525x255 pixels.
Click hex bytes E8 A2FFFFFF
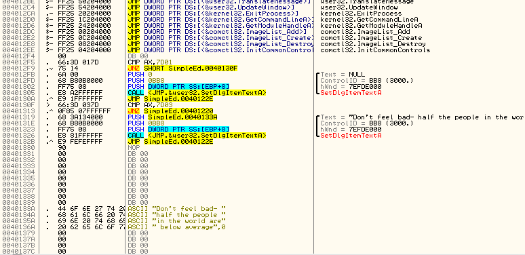pos(80,93)
